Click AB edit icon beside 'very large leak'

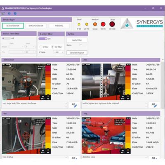coord(74,105)
